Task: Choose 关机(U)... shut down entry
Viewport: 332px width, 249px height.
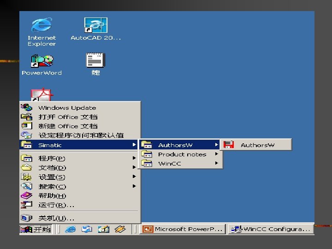Action: pos(80,218)
